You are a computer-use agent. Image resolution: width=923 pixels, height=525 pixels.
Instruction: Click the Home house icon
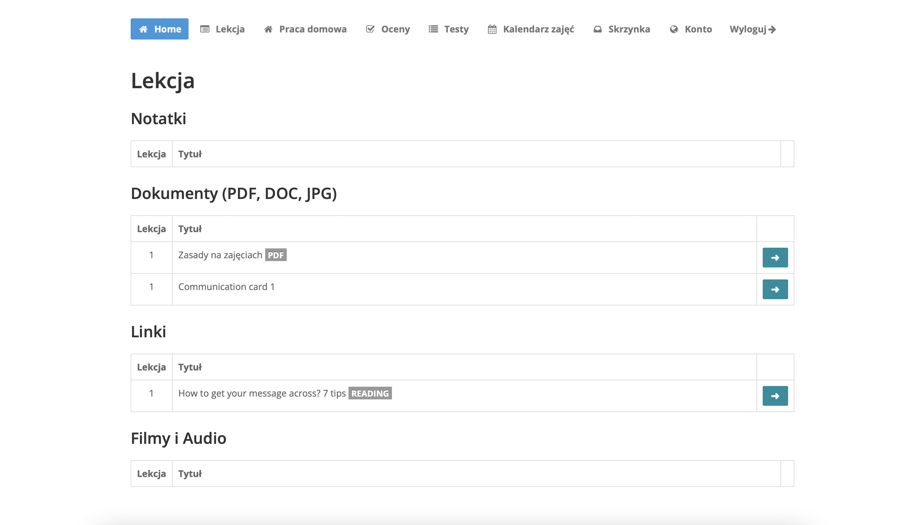click(143, 29)
